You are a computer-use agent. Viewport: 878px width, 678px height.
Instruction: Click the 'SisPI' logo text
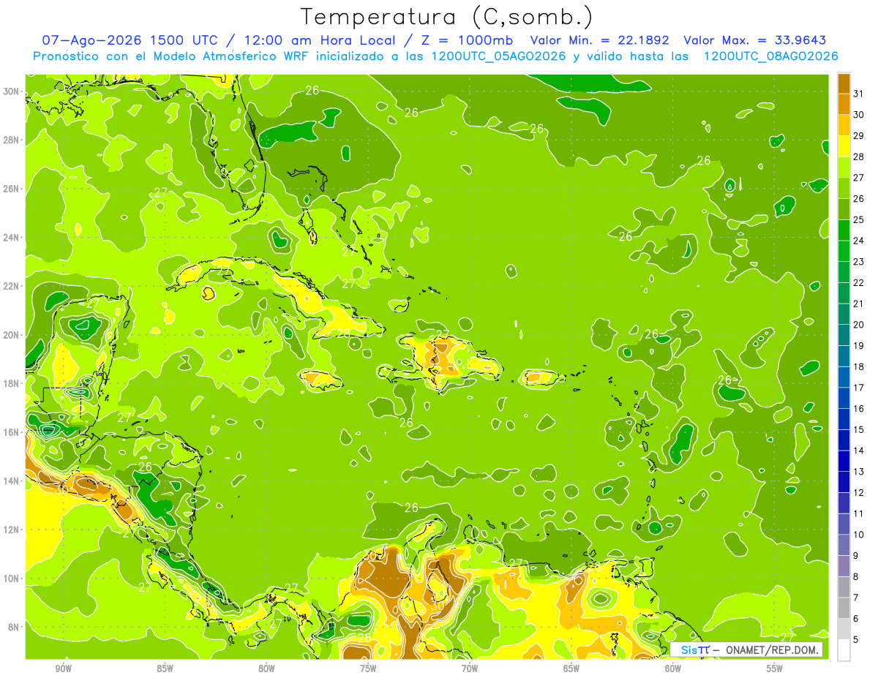(695, 649)
